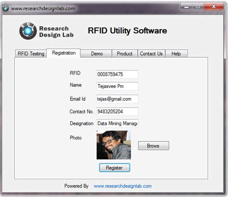Click the window title www.researchdesignlab.com
The height and width of the screenshot is (197, 228).
[43, 9]
